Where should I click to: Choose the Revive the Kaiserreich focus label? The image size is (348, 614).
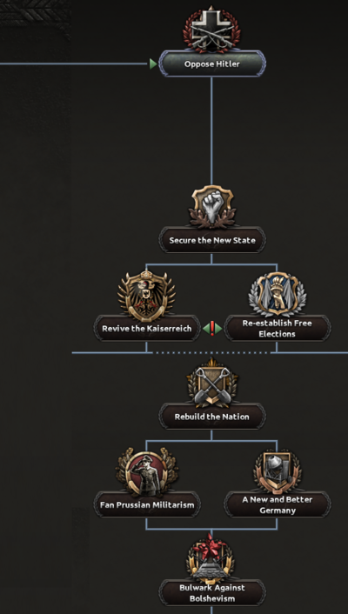pyautogui.click(x=147, y=328)
